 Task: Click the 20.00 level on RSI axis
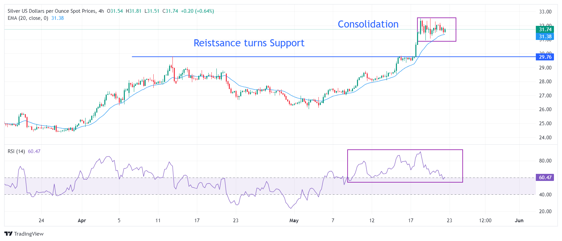(545, 211)
